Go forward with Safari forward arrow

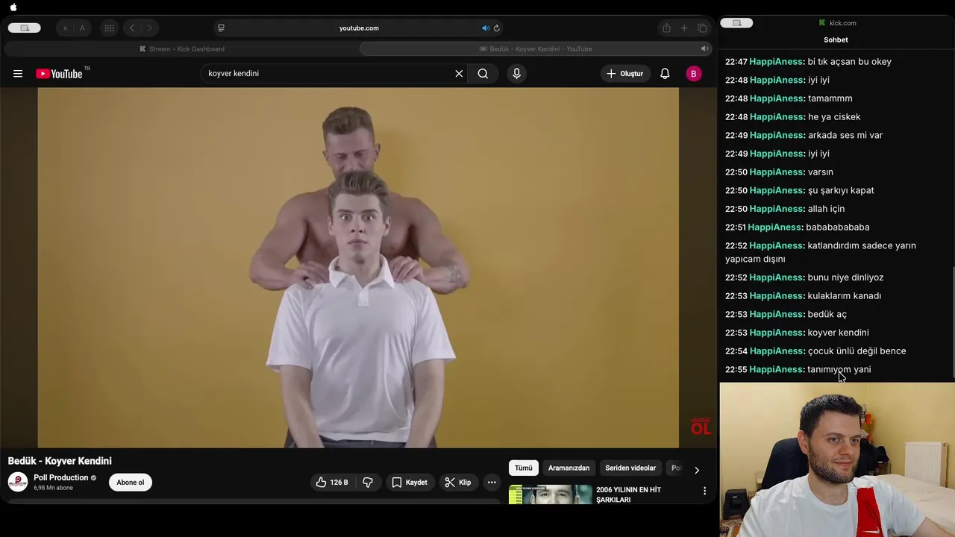(149, 28)
